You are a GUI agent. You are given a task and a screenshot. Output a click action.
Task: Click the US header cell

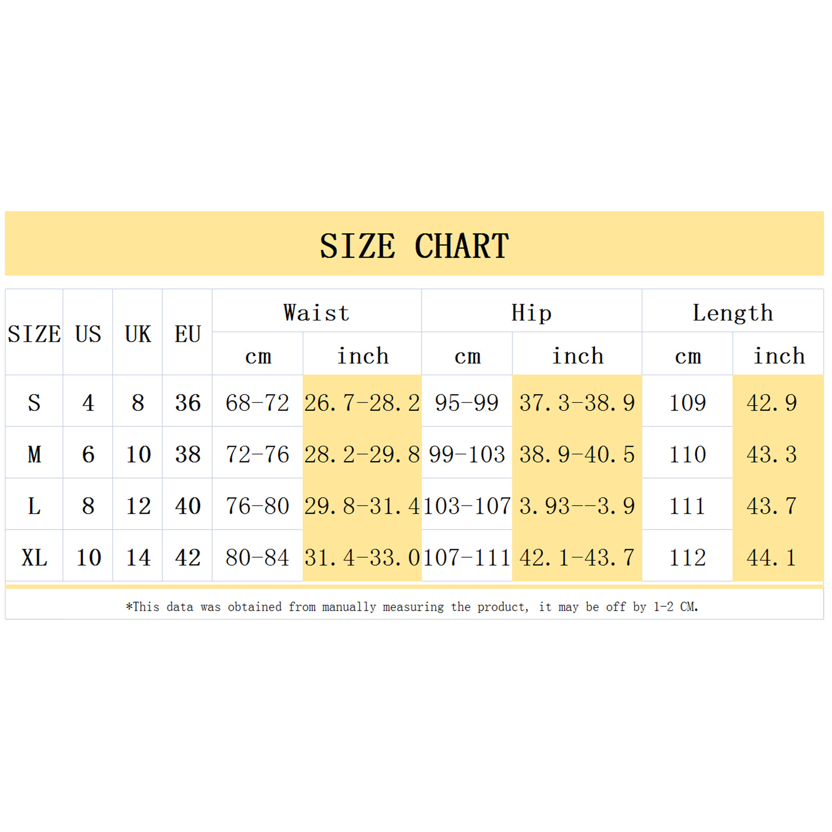[88, 334]
